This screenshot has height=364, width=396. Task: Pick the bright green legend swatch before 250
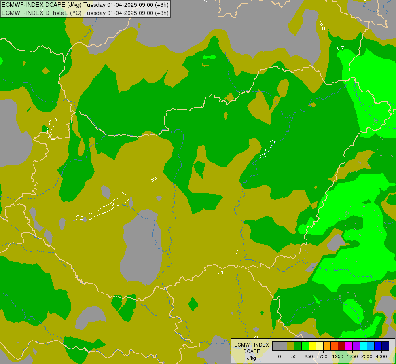tap(305, 346)
